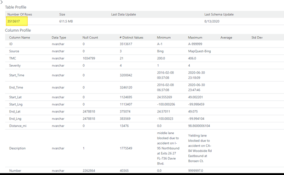Click the Data Type column header
284x175 pixels.
(59, 38)
